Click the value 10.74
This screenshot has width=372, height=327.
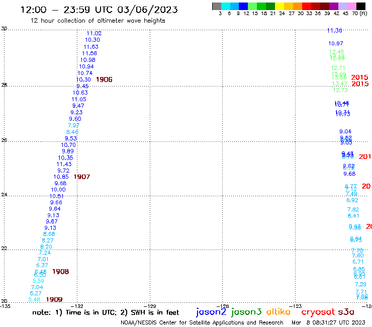85,73
